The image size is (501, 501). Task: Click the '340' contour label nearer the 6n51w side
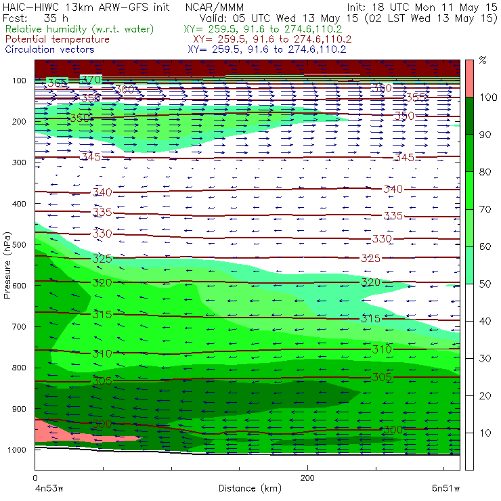[393, 190]
